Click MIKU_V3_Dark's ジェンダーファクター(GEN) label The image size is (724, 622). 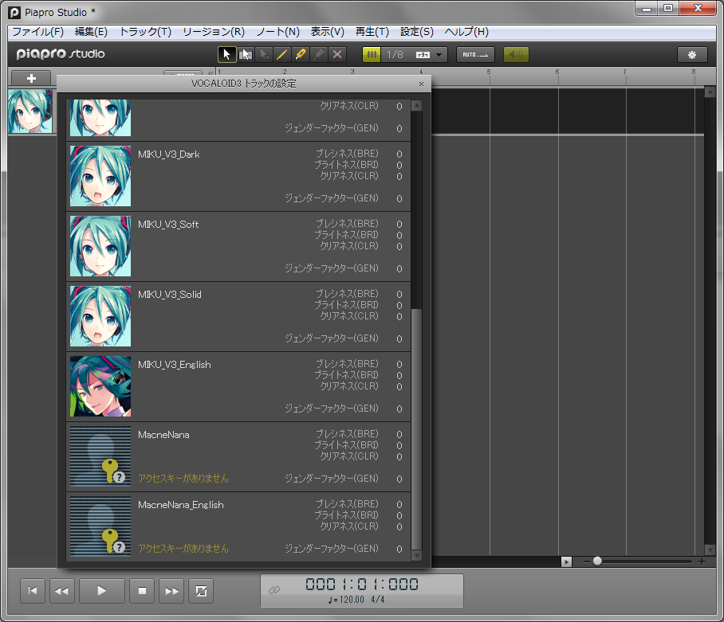(x=332, y=198)
